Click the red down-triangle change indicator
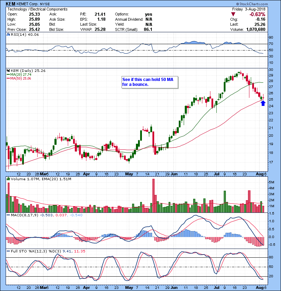Screen dimensions: 281x291 pyautogui.click(x=233, y=14)
